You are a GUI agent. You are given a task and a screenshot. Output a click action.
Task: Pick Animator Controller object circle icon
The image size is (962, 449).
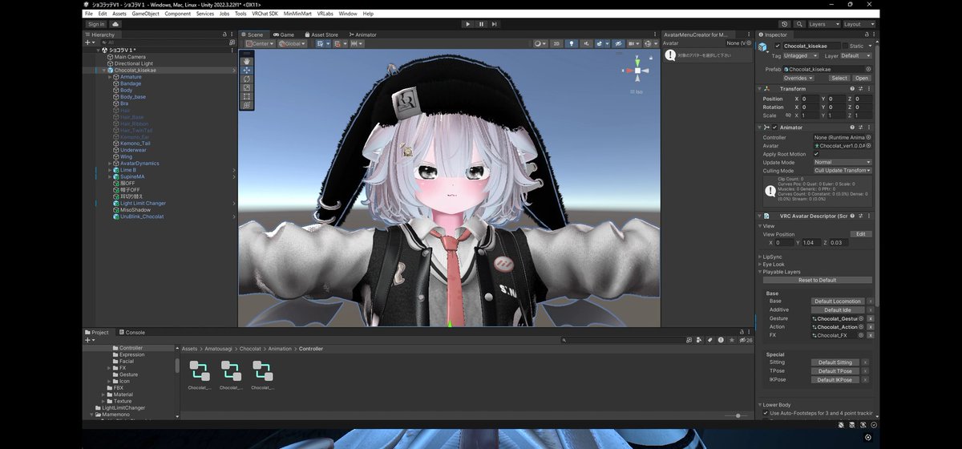(868, 137)
